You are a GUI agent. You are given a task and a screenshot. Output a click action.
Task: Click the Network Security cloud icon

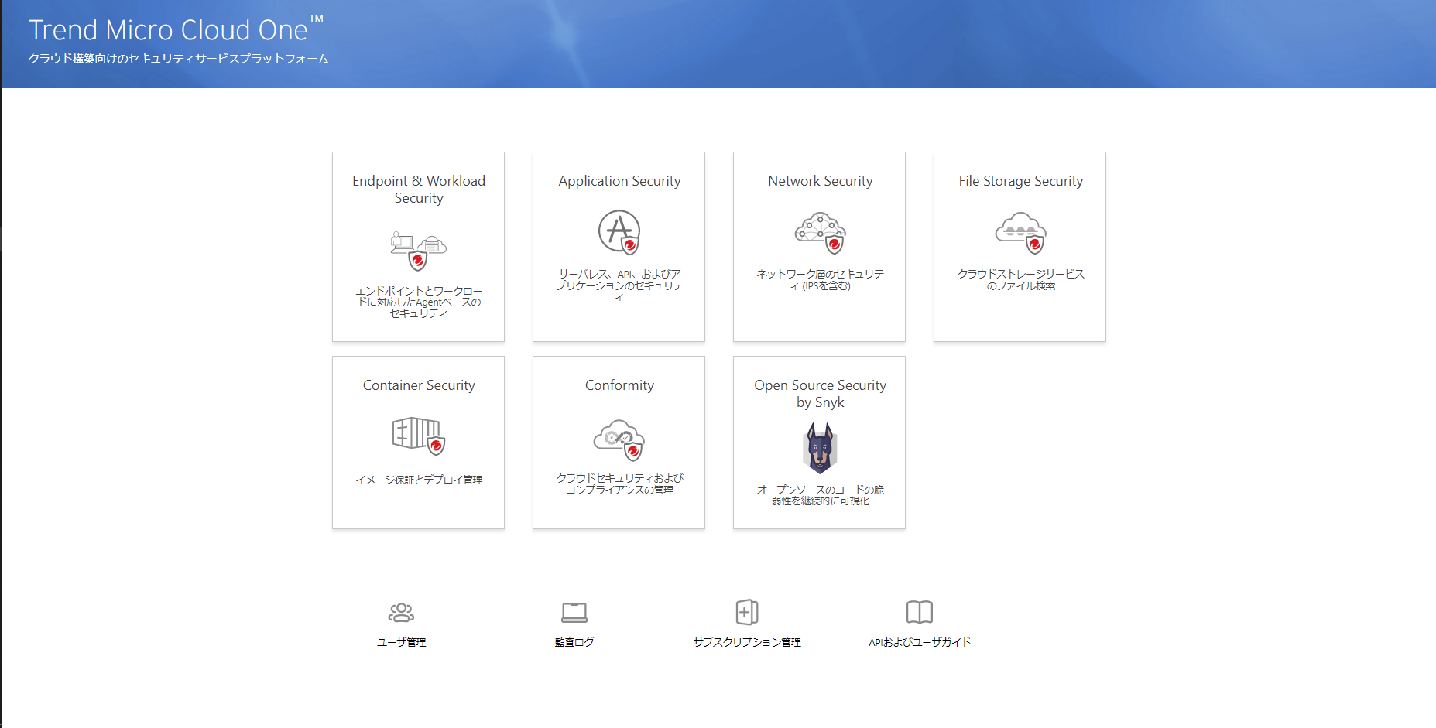pyautogui.click(x=820, y=233)
